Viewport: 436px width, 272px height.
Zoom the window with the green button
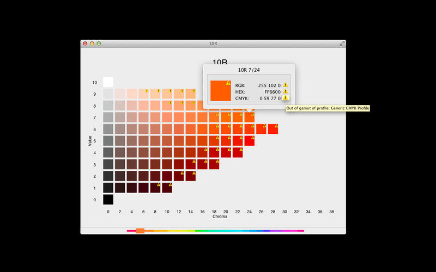[x=99, y=44]
